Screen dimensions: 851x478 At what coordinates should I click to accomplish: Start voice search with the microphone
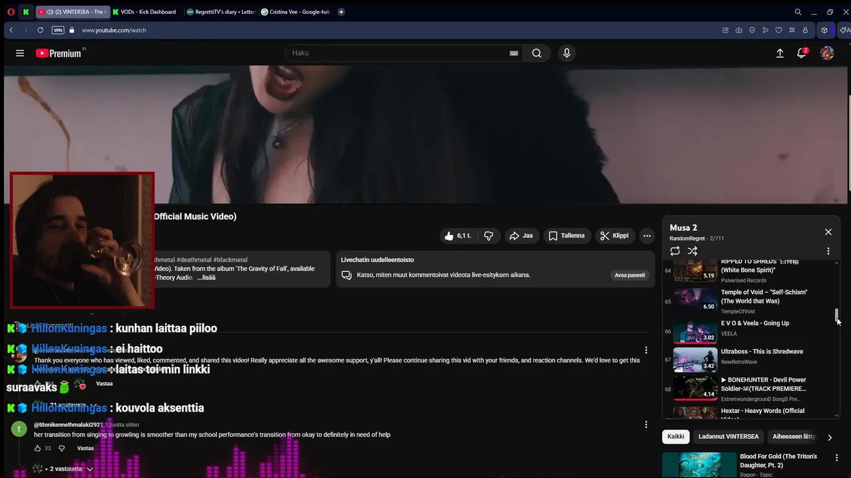(x=566, y=53)
